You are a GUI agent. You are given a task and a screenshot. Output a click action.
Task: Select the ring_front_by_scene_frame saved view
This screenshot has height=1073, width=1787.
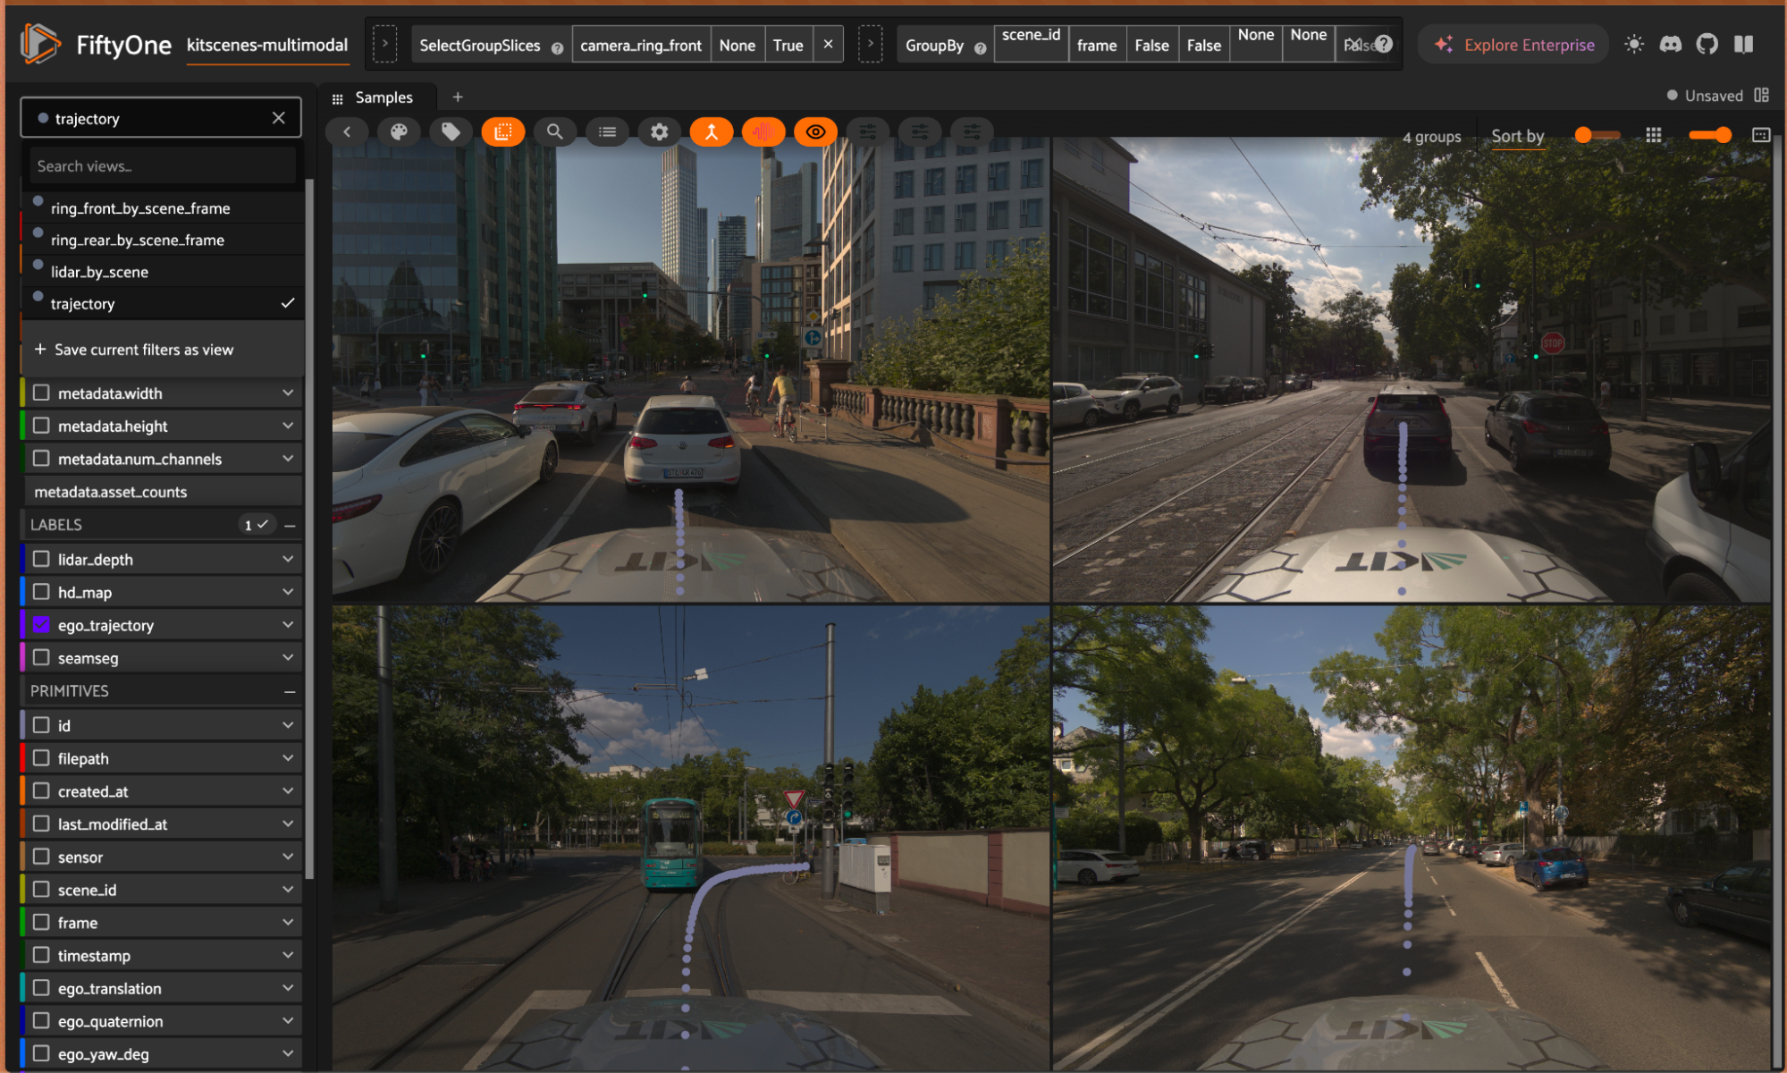tap(163, 207)
